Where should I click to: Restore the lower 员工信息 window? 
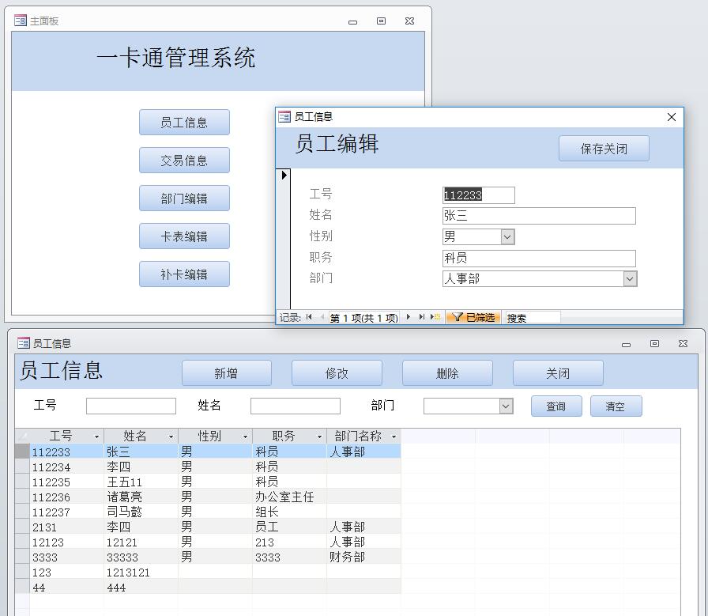pyautogui.click(x=654, y=343)
